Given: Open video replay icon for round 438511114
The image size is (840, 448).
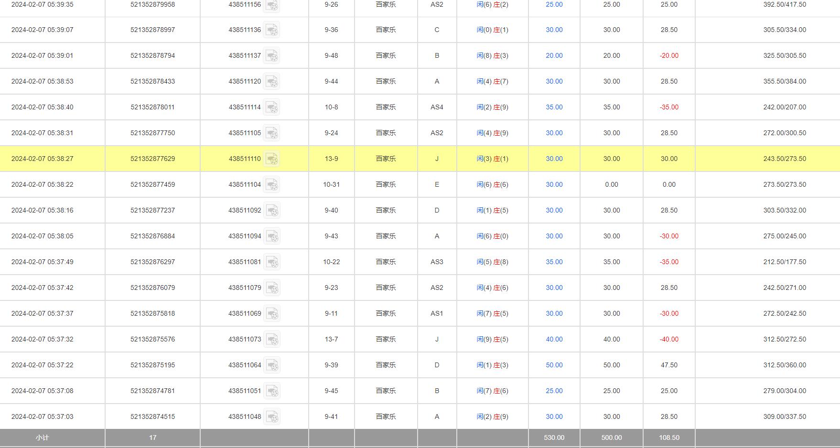Looking at the screenshot, I should [x=272, y=107].
